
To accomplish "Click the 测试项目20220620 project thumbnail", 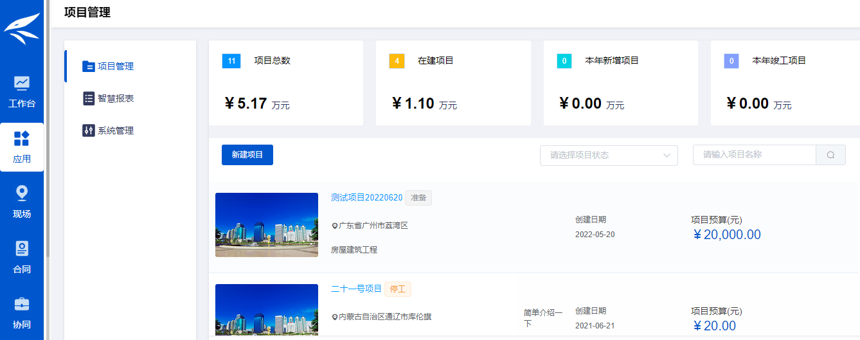I will point(267,225).
